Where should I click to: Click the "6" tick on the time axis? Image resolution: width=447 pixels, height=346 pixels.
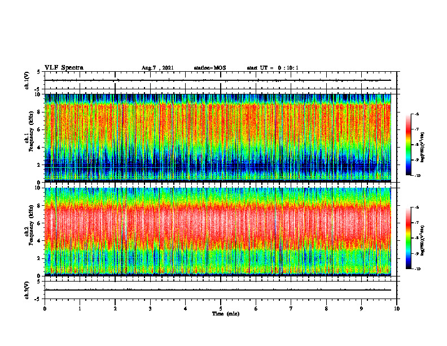click(256, 309)
